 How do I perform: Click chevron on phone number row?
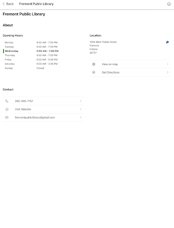click(x=81, y=101)
